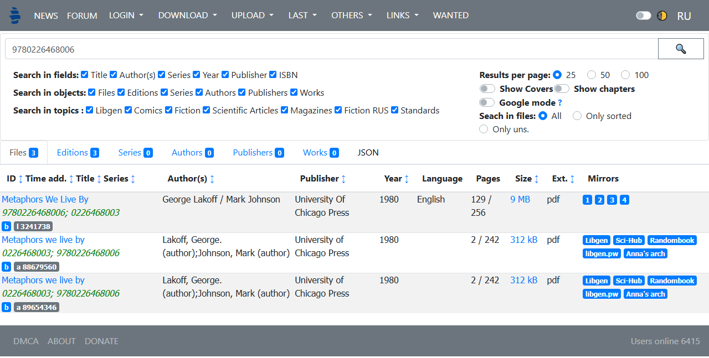Open 'Metaphors We Live By' English result
This screenshot has height=358, width=709.
click(x=45, y=199)
